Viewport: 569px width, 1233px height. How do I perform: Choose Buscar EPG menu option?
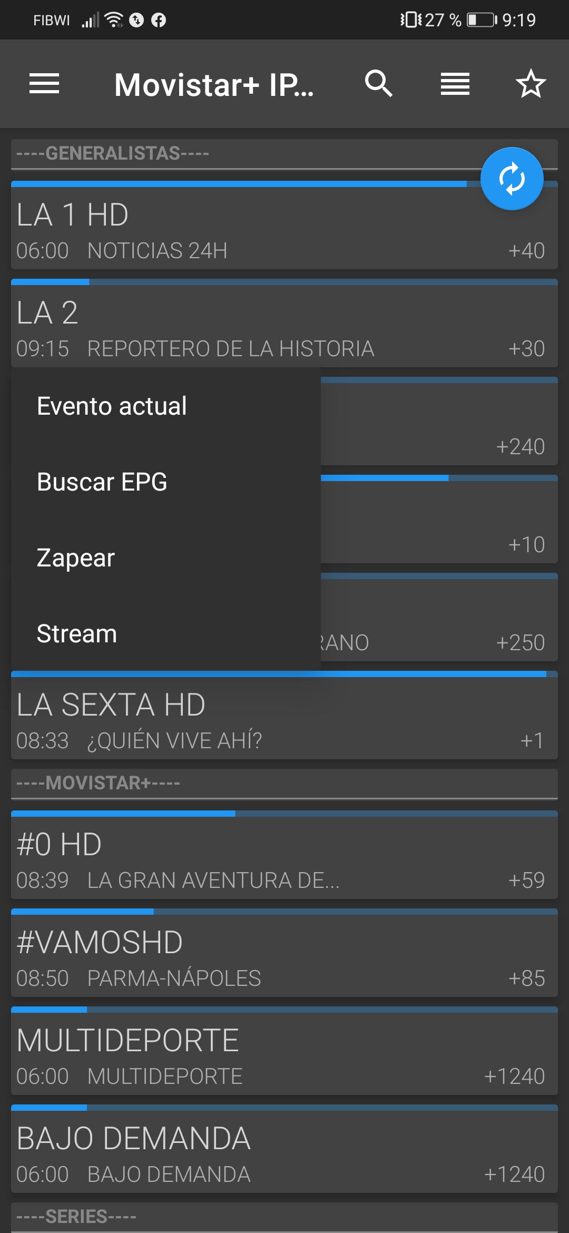pyautogui.click(x=102, y=482)
